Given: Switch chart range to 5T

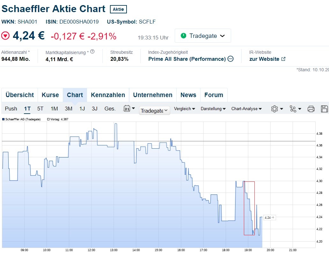Looking at the screenshot, I should [x=40, y=109].
